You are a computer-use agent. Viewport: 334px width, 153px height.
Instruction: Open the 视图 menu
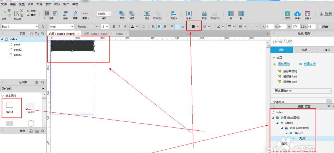[21, 4]
